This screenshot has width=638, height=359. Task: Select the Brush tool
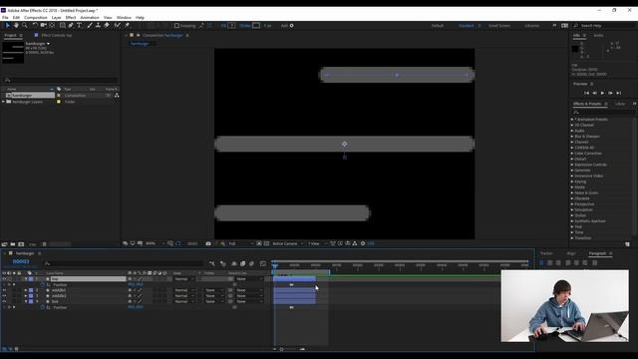[x=90, y=25]
